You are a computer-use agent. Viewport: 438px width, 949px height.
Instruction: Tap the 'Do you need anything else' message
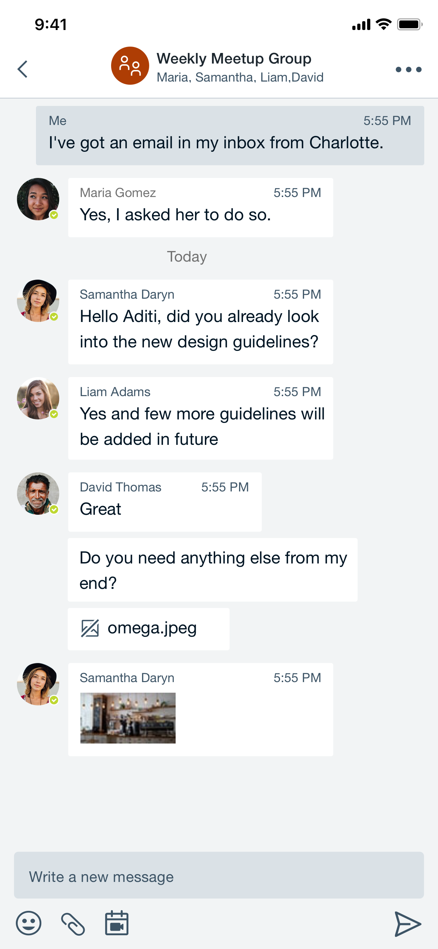coord(212,570)
